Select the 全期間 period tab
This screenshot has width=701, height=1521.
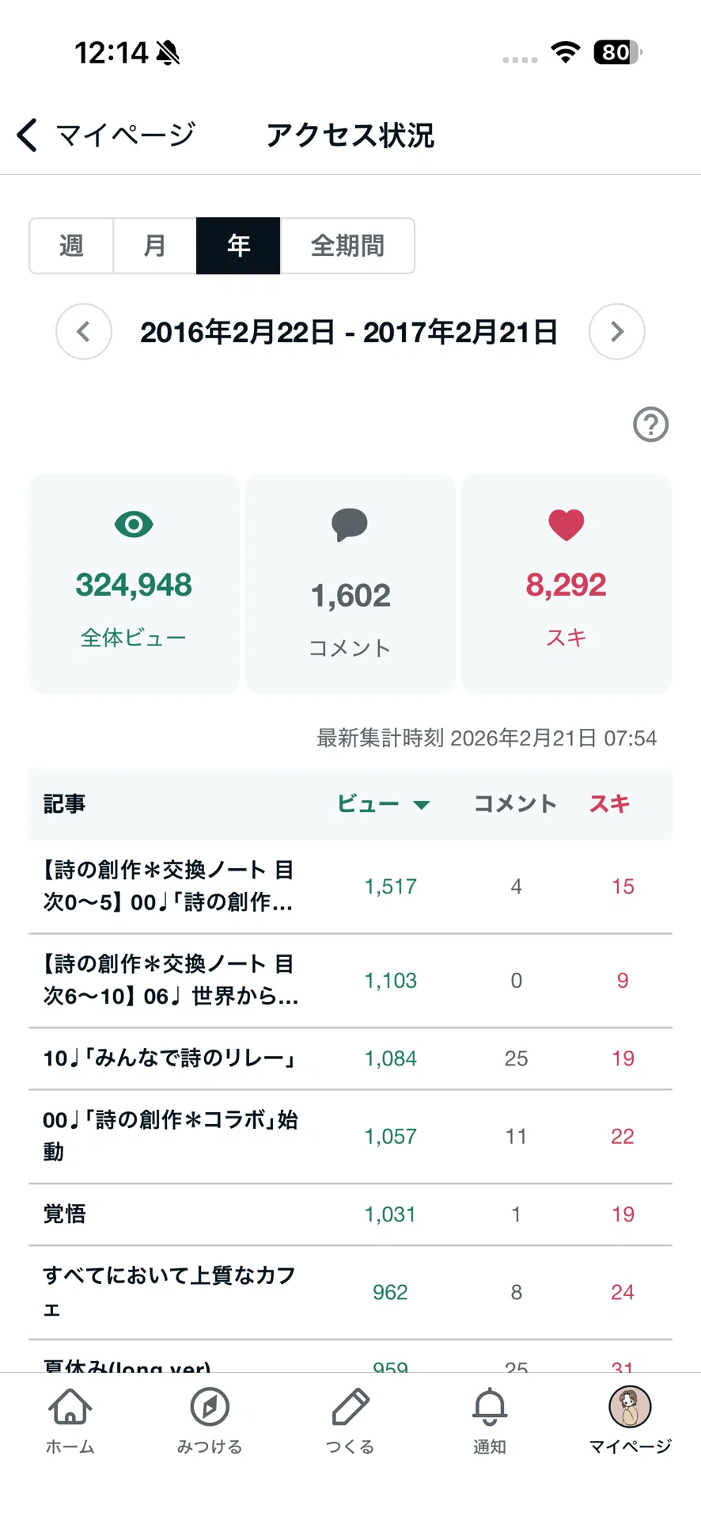pyautogui.click(x=347, y=246)
